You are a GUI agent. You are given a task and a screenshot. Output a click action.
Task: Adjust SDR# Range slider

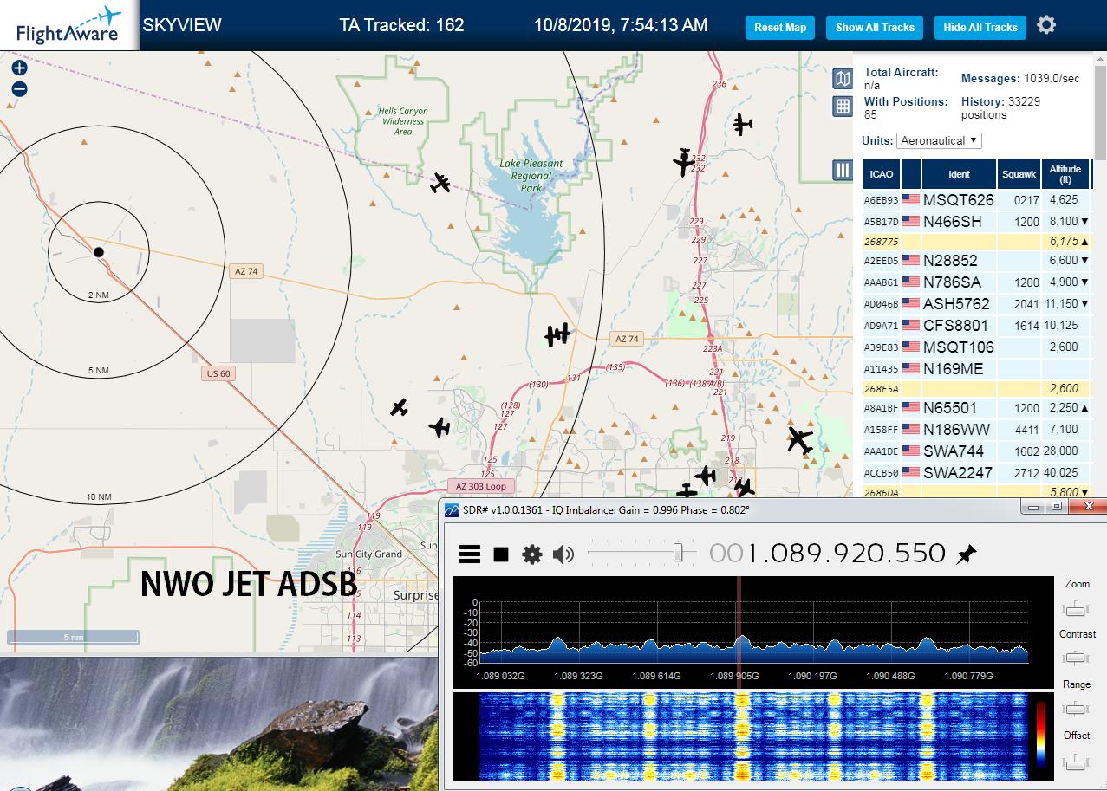(1077, 710)
